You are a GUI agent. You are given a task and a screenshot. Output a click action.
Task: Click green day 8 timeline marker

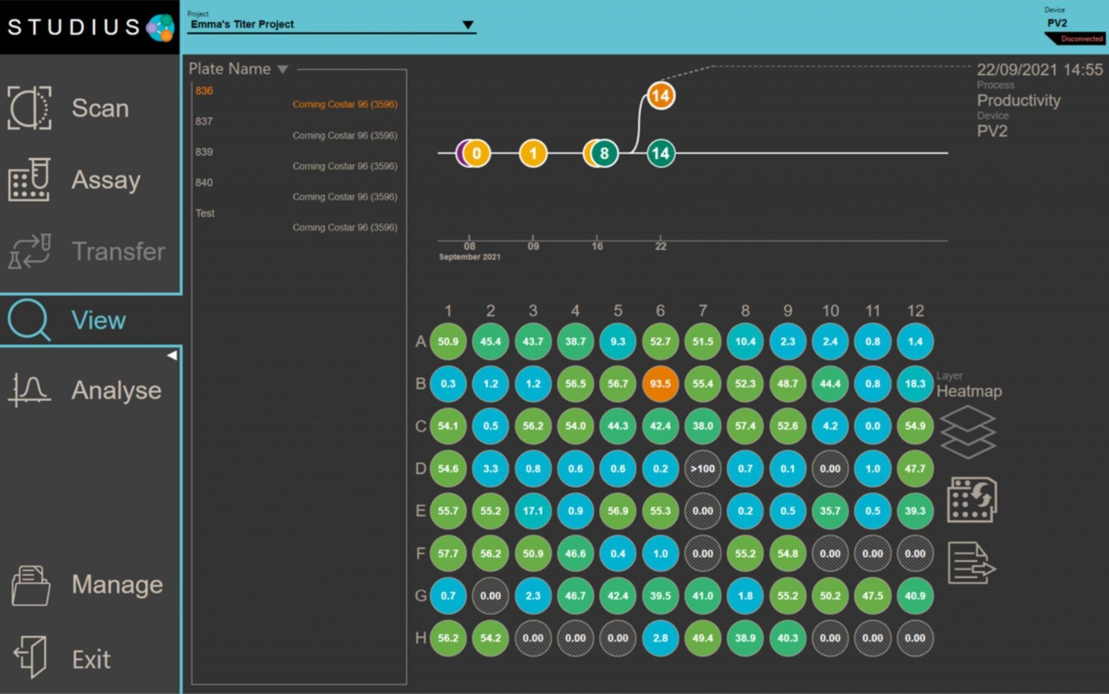[604, 154]
